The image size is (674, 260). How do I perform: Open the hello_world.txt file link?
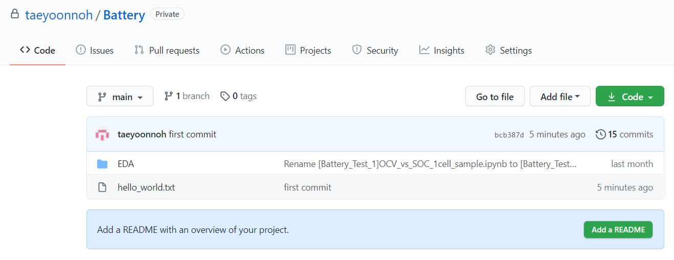146,187
